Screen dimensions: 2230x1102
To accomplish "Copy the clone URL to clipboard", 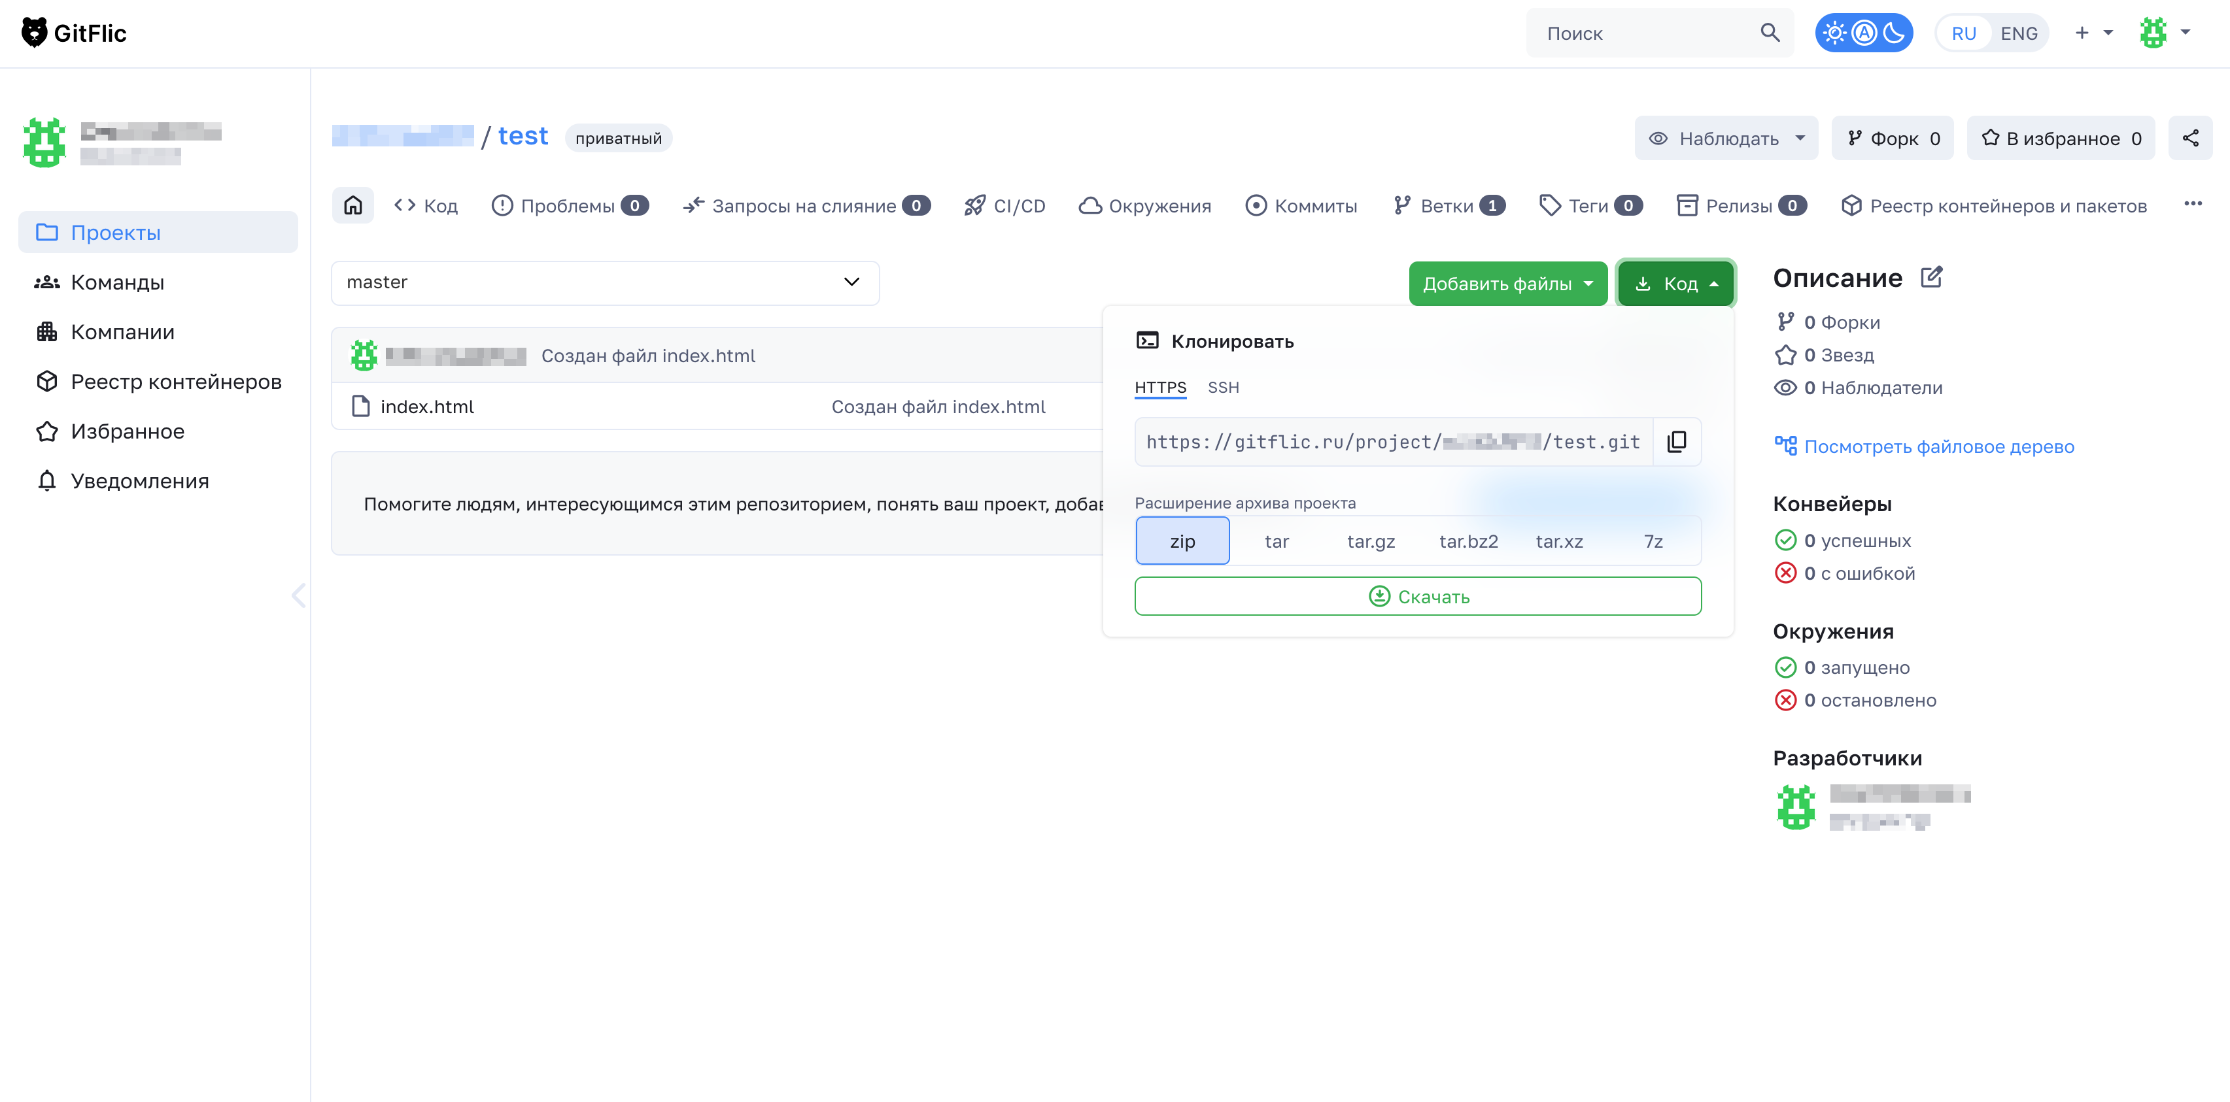I will 1677,441.
